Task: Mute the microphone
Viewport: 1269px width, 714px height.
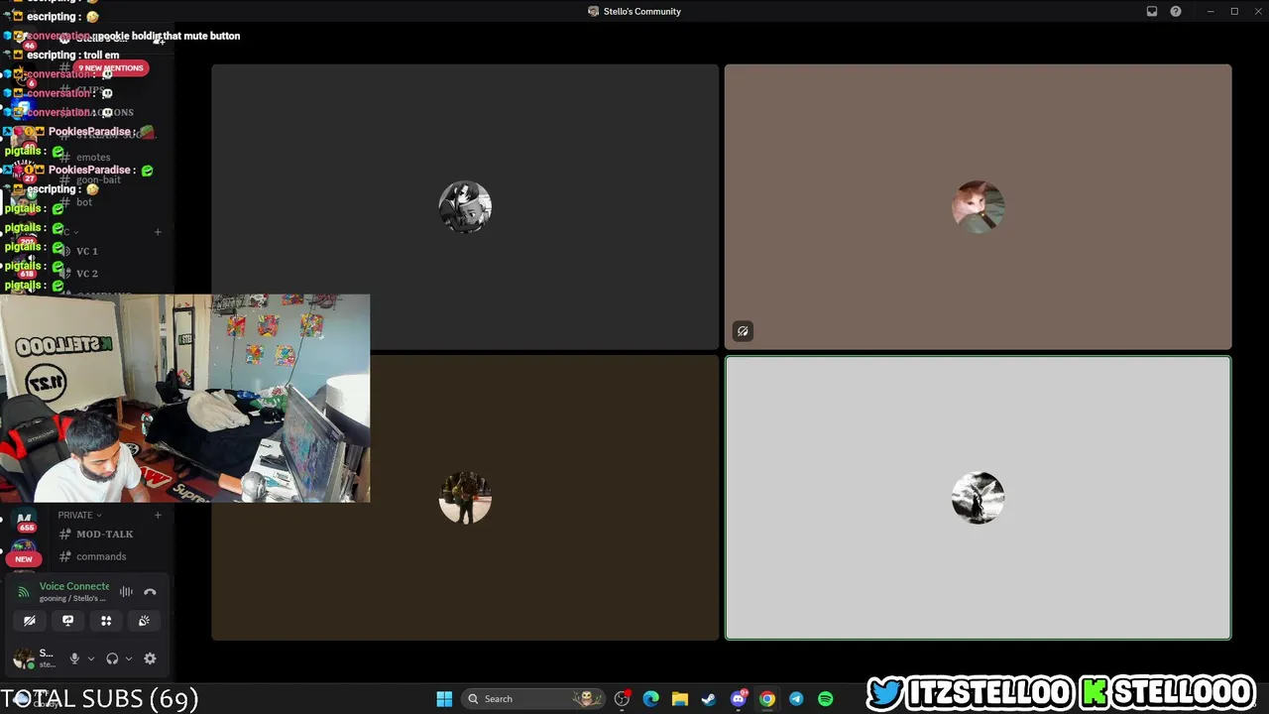Action: click(x=74, y=658)
